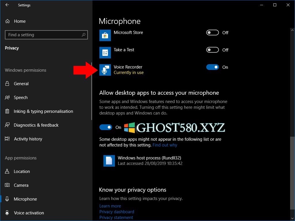The height and width of the screenshot is (221, 295).
Task: Click the Take a Test label
Action: [x=124, y=50]
